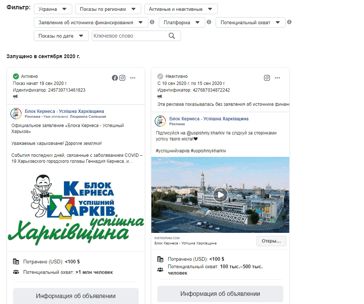Open the Показы по регионам dropdown
Viewport: 364px width, 304px height.
click(108, 9)
